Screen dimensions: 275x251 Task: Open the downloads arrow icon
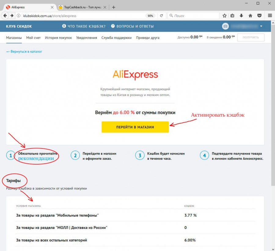241,16
